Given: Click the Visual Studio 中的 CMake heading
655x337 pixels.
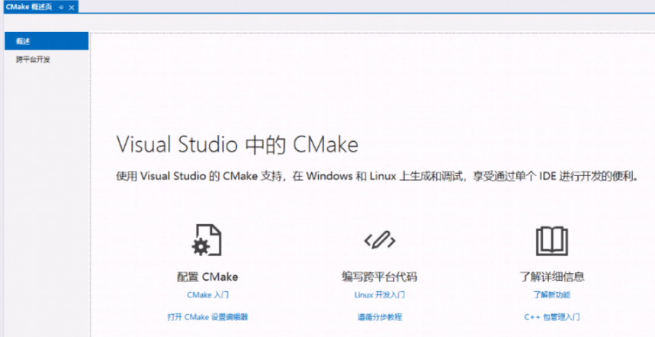Looking at the screenshot, I should coord(237,145).
